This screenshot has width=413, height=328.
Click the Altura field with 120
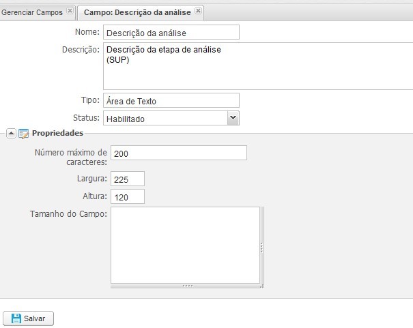(128, 196)
